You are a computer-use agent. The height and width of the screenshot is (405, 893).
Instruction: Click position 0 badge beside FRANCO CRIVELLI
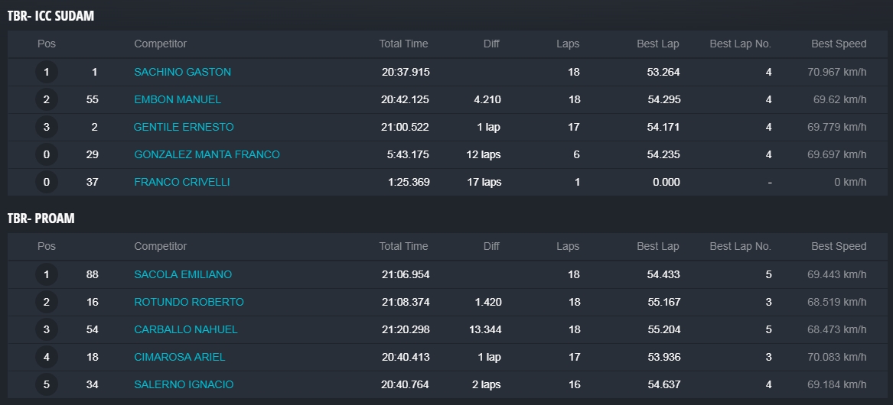[47, 182]
